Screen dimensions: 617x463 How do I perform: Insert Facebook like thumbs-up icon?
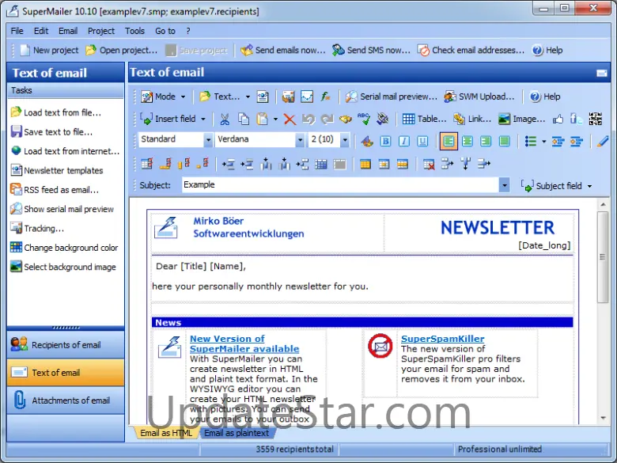tap(558, 119)
